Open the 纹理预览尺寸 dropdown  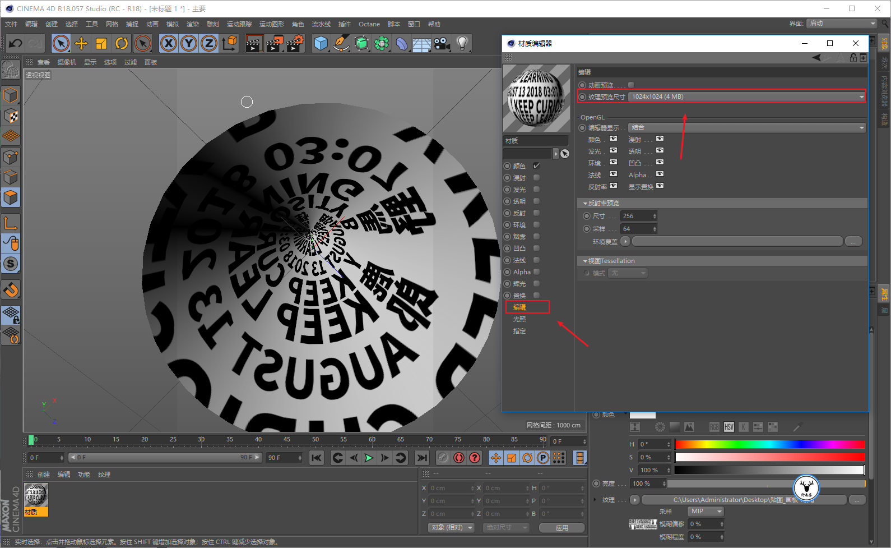tap(747, 96)
